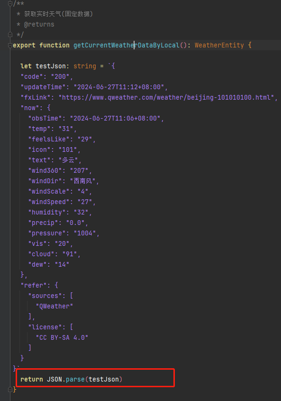The image size is (281, 401).
Task: Click the "humidity" key
Action: 47,212
